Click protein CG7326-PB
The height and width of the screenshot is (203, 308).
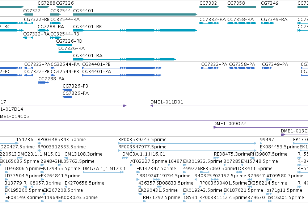tap(67, 90)
